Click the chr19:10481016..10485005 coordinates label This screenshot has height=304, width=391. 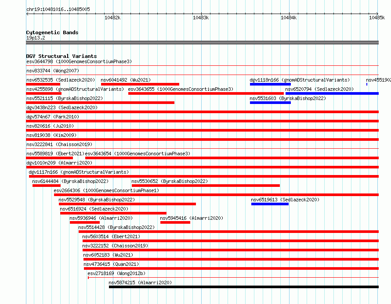coord(58,9)
